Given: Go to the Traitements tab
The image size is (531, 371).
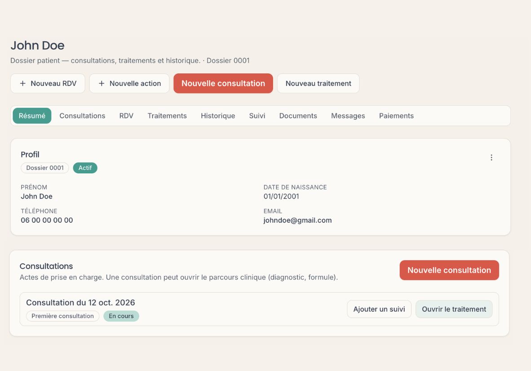Looking at the screenshot, I should pos(167,116).
